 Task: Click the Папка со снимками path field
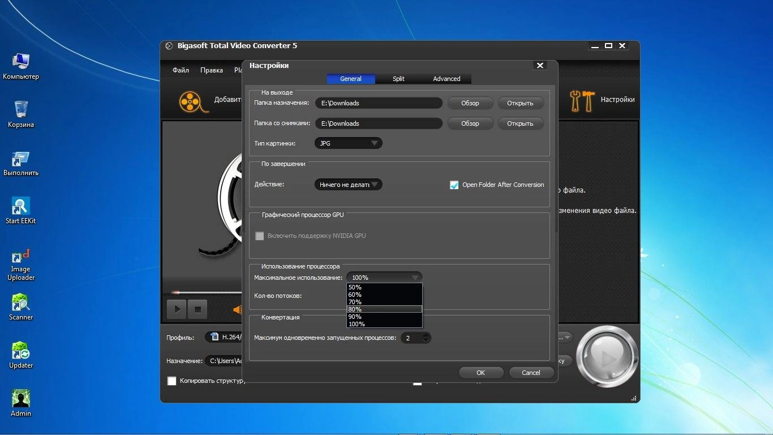coord(379,123)
